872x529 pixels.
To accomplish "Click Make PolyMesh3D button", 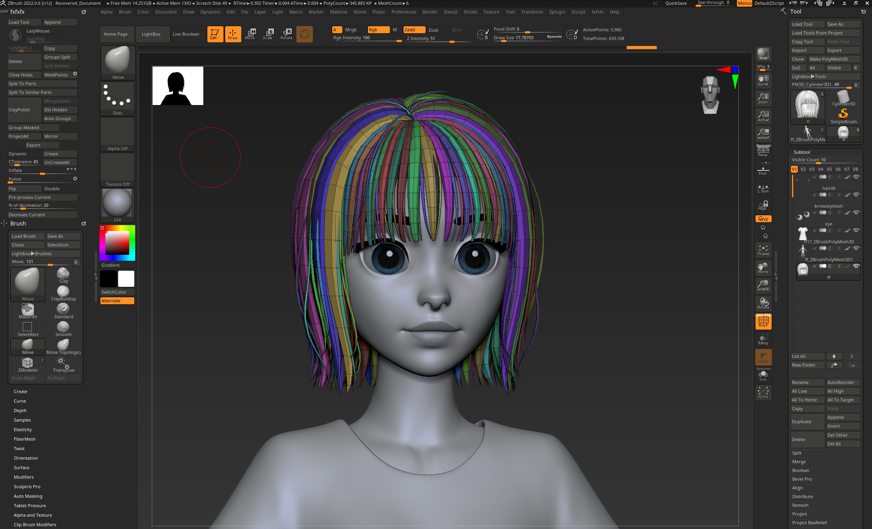I will tap(834, 59).
